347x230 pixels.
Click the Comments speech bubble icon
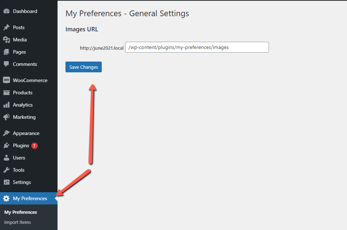pyautogui.click(x=6, y=64)
